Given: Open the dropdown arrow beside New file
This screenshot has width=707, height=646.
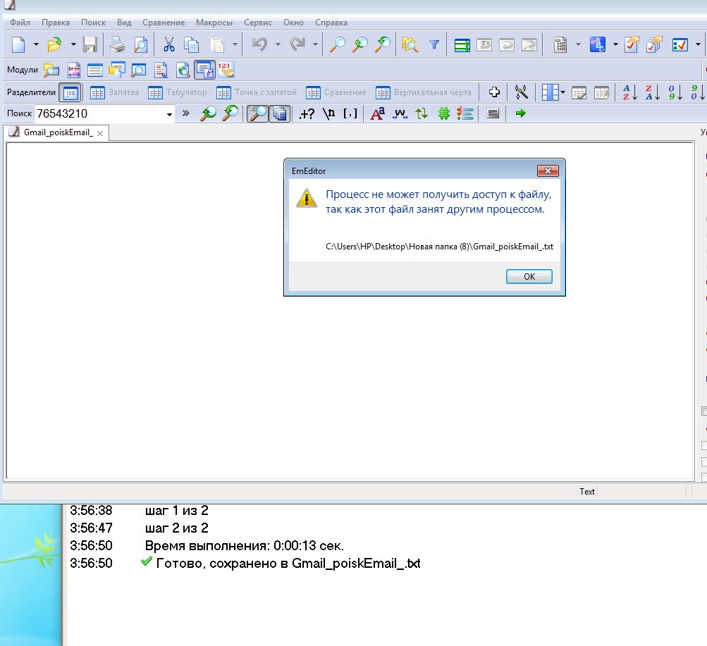Looking at the screenshot, I should pos(36,45).
